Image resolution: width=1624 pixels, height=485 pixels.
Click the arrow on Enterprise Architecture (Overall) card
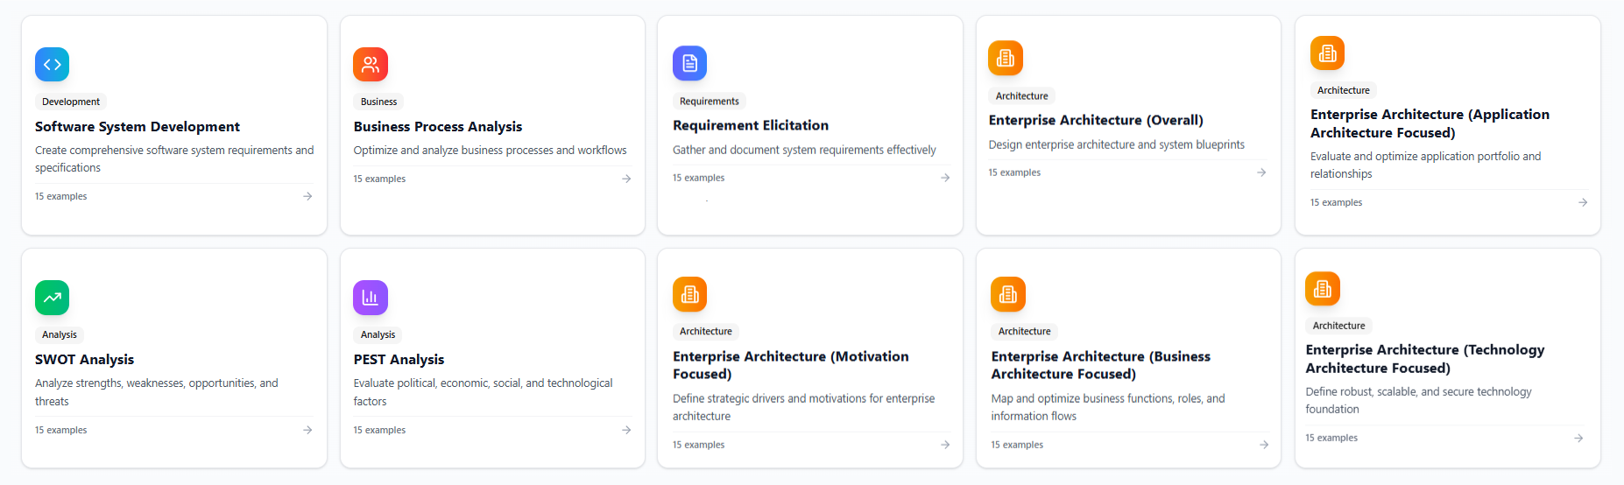click(x=1261, y=172)
